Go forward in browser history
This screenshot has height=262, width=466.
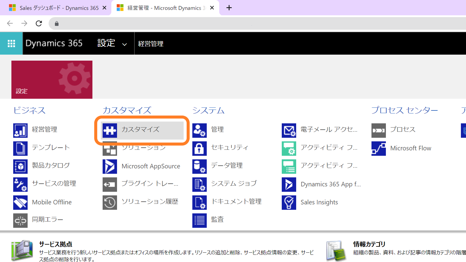24,23
